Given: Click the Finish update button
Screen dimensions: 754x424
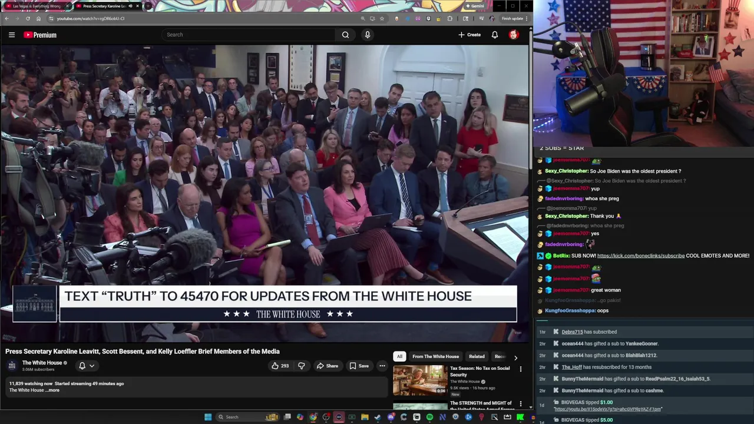Looking at the screenshot, I should 514,18.
